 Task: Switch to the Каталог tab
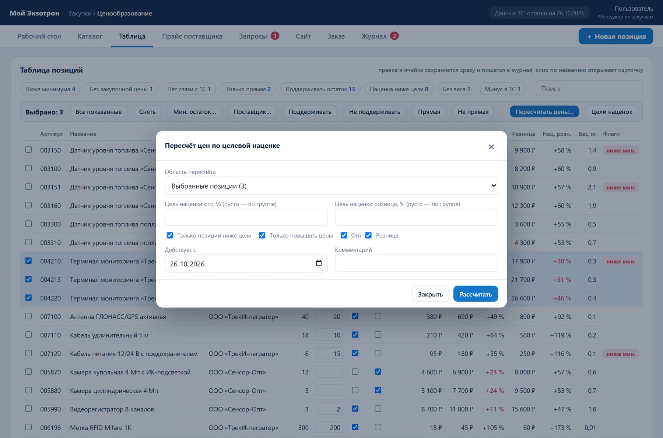coord(90,36)
